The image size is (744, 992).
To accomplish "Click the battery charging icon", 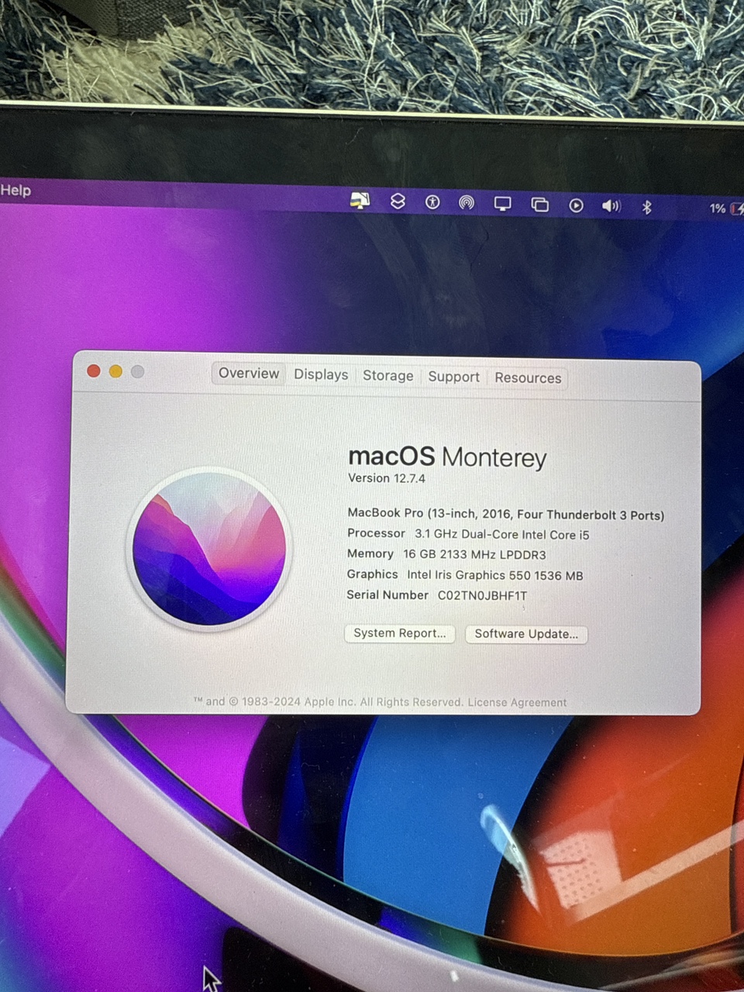I will point(736,208).
